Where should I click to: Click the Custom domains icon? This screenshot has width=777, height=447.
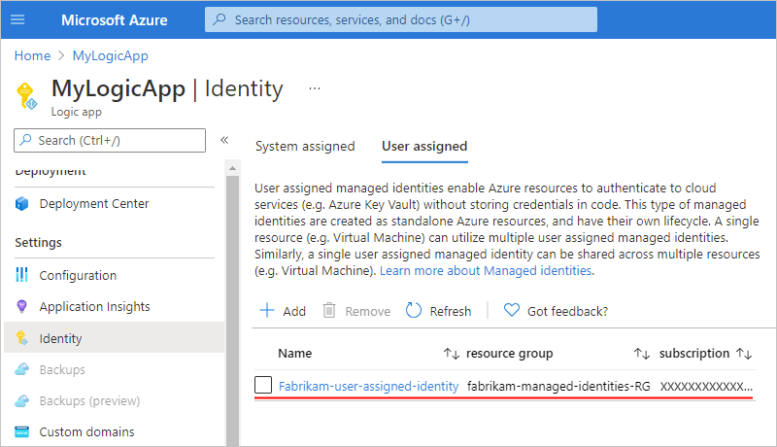(x=23, y=432)
